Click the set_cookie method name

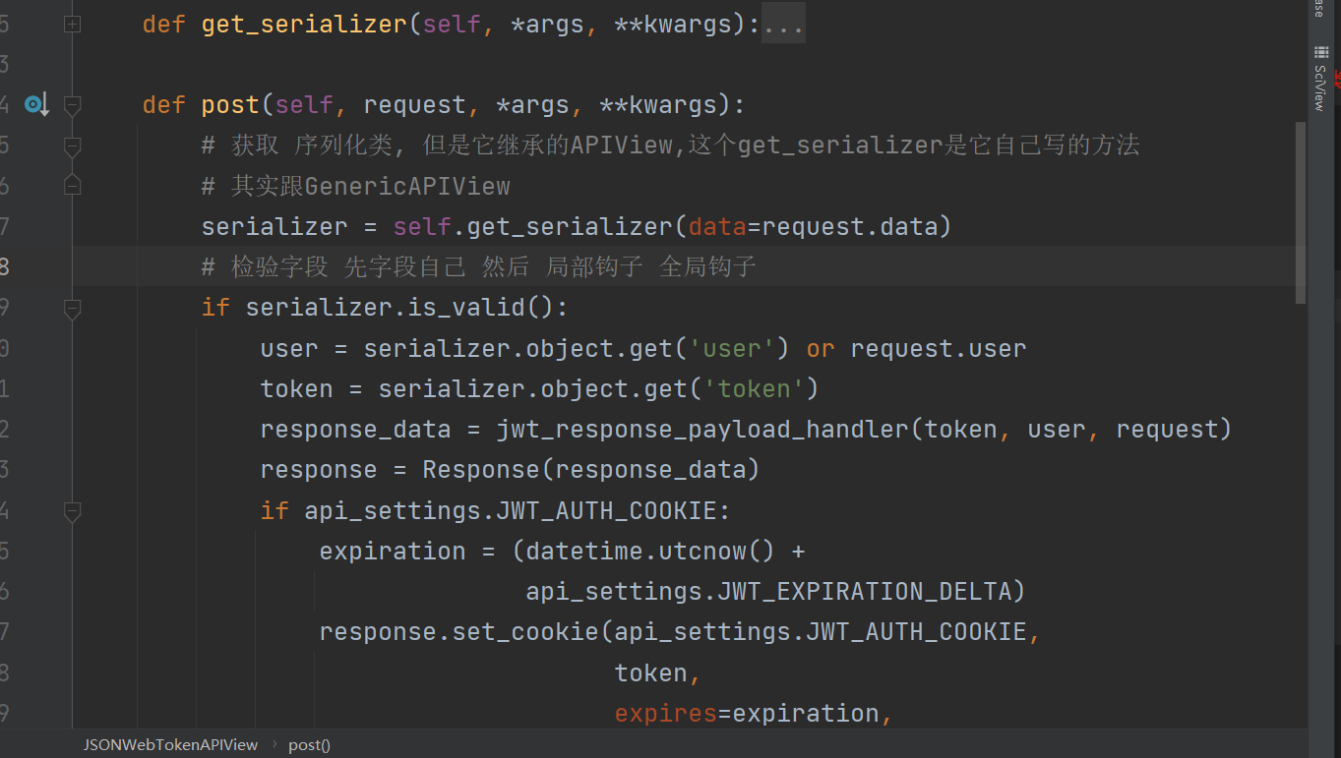pyautogui.click(x=524, y=632)
